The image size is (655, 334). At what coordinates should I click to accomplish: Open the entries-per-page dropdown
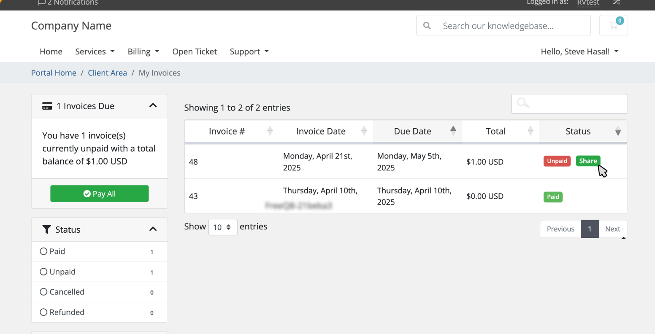pyautogui.click(x=222, y=227)
